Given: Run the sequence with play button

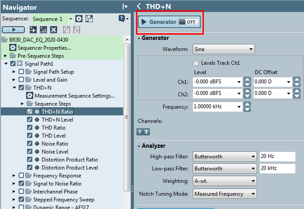Looking at the screenshot, I should coord(13,30).
